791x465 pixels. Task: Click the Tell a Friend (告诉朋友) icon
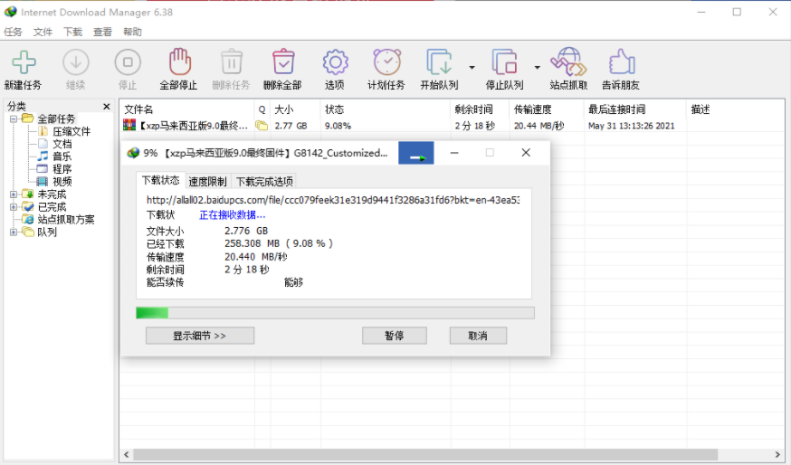(621, 62)
